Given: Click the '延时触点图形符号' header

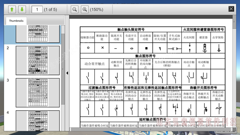Looking at the screenshot, I should click(152, 119).
